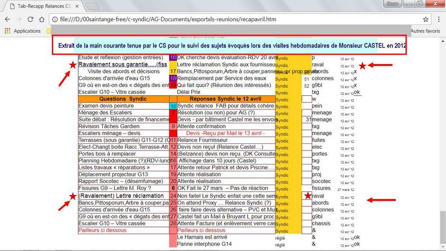Click the 'Panne interphone G14' cell
The width and height of the screenshot is (446, 251).
[x=204, y=244]
